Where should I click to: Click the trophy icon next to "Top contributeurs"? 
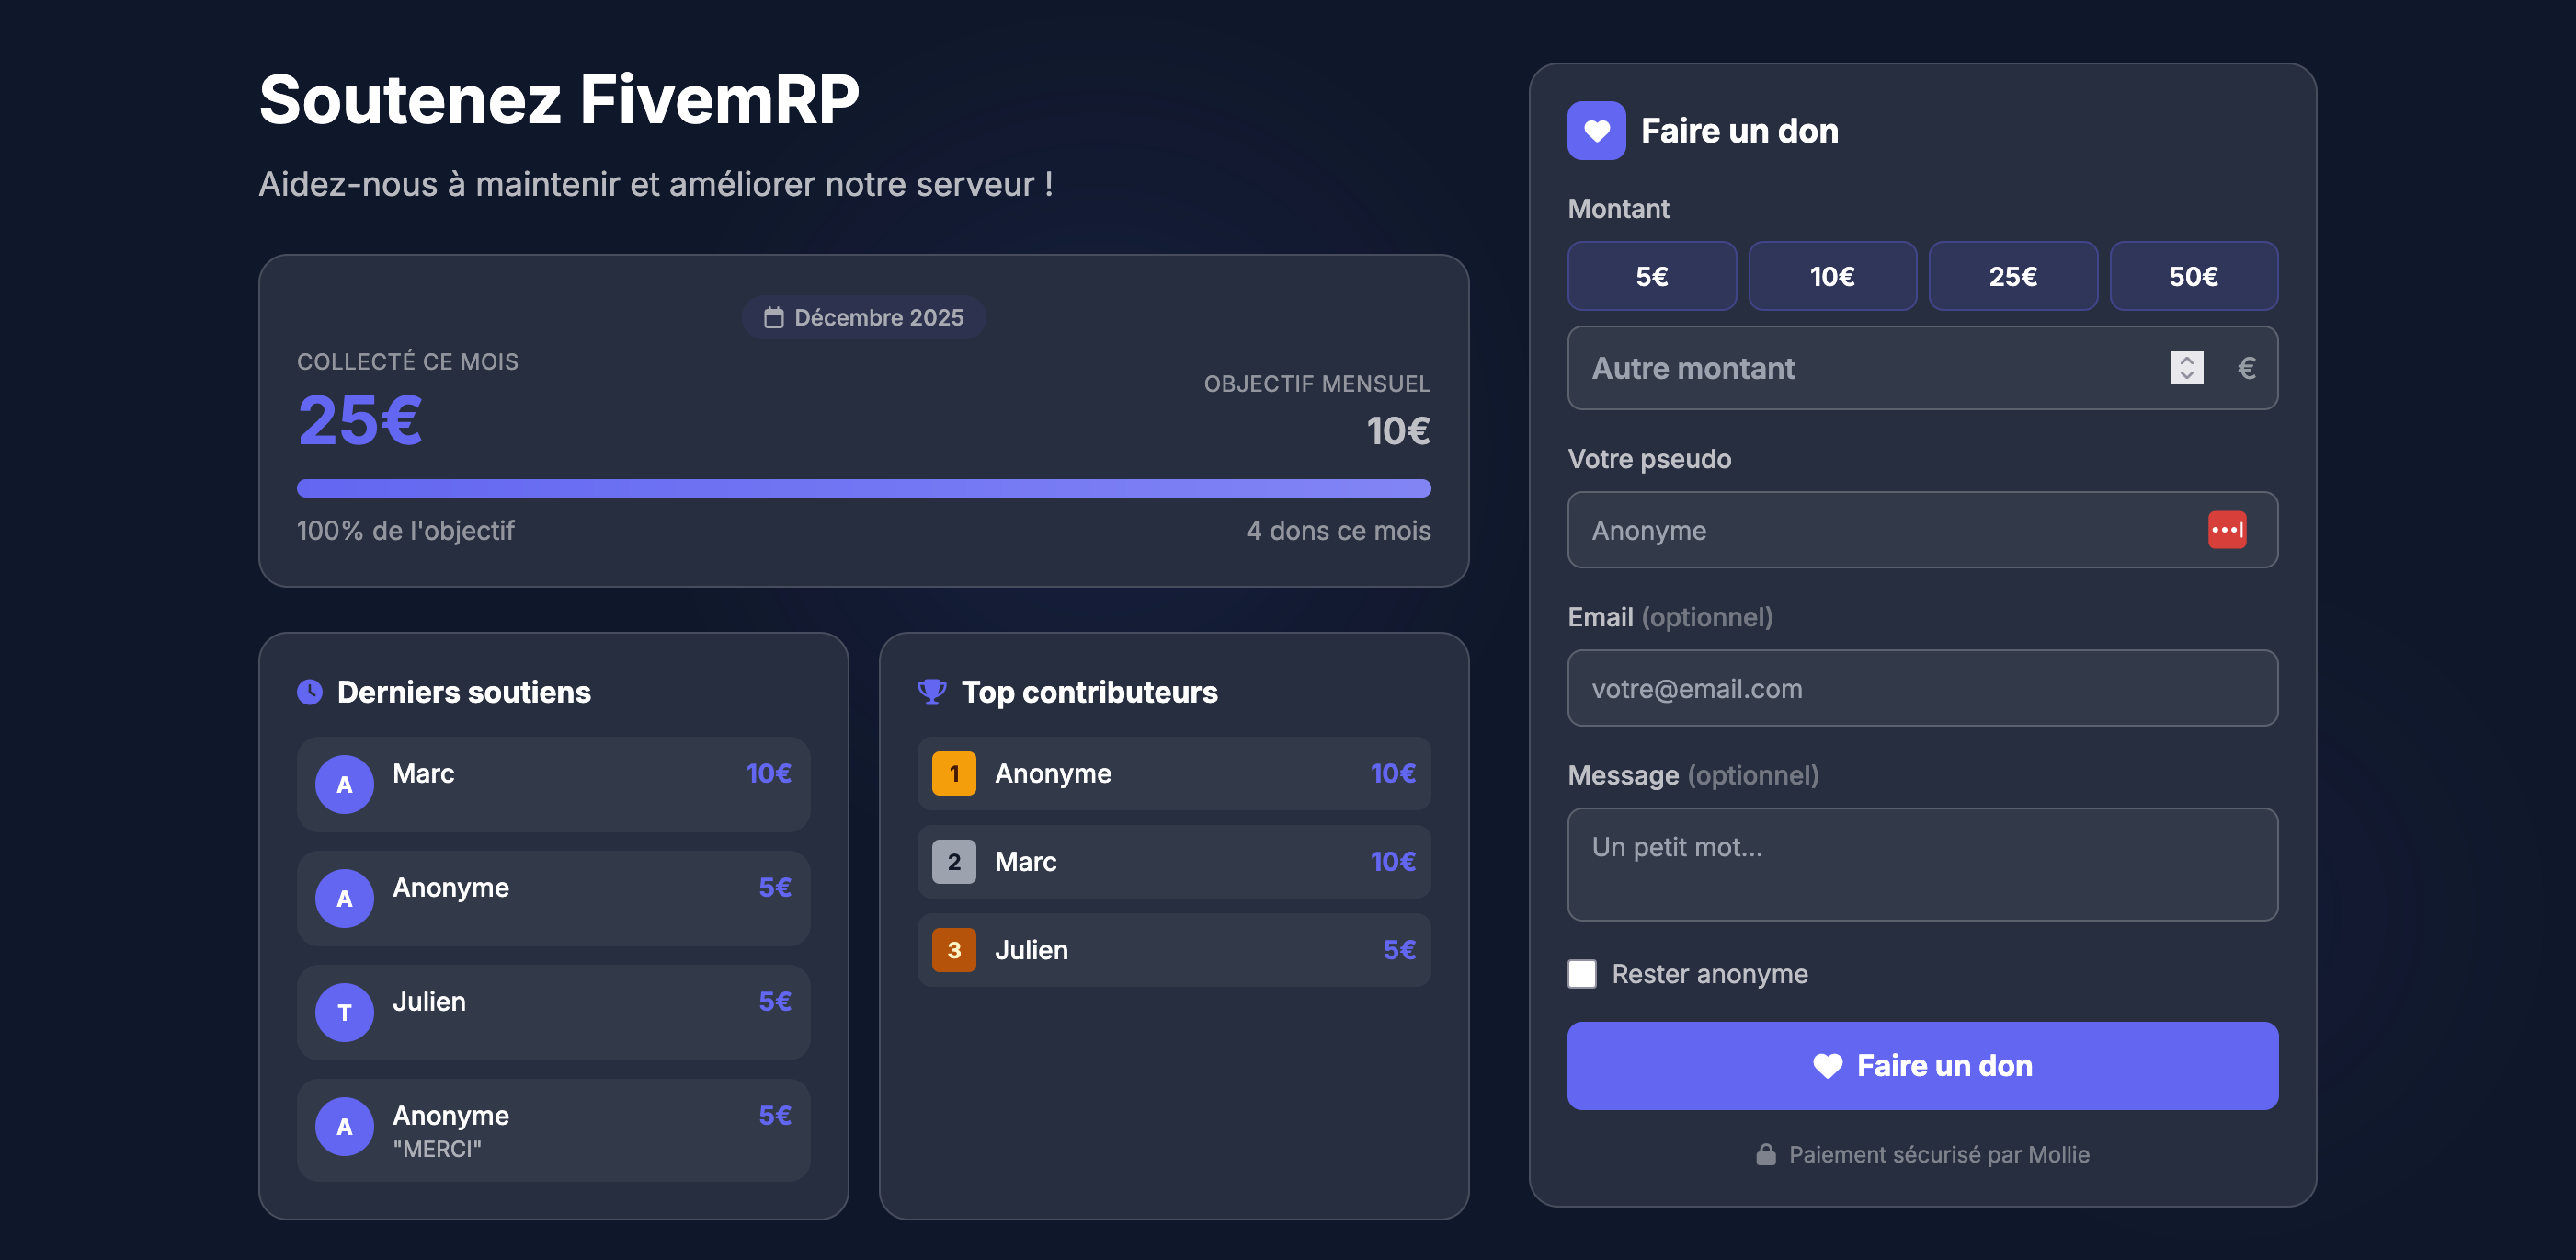pos(933,691)
